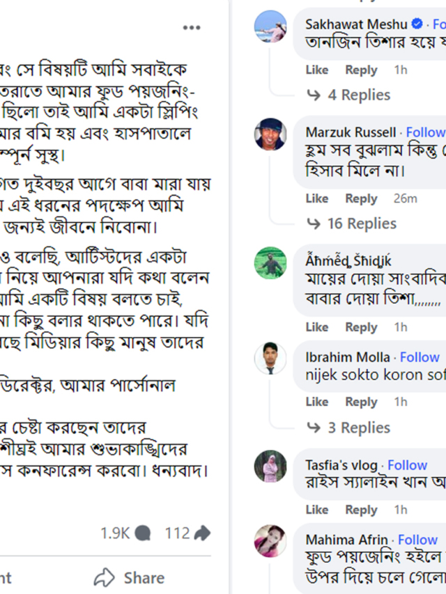Click the share arrow icon beside 112
Screen dimensions: 446x594
click(x=202, y=533)
